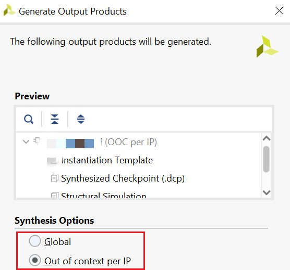
Task: Click the Structural Simulation file icon
Action: tap(55, 195)
